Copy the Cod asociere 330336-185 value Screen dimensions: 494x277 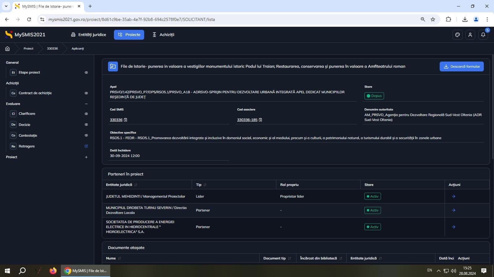click(x=261, y=120)
